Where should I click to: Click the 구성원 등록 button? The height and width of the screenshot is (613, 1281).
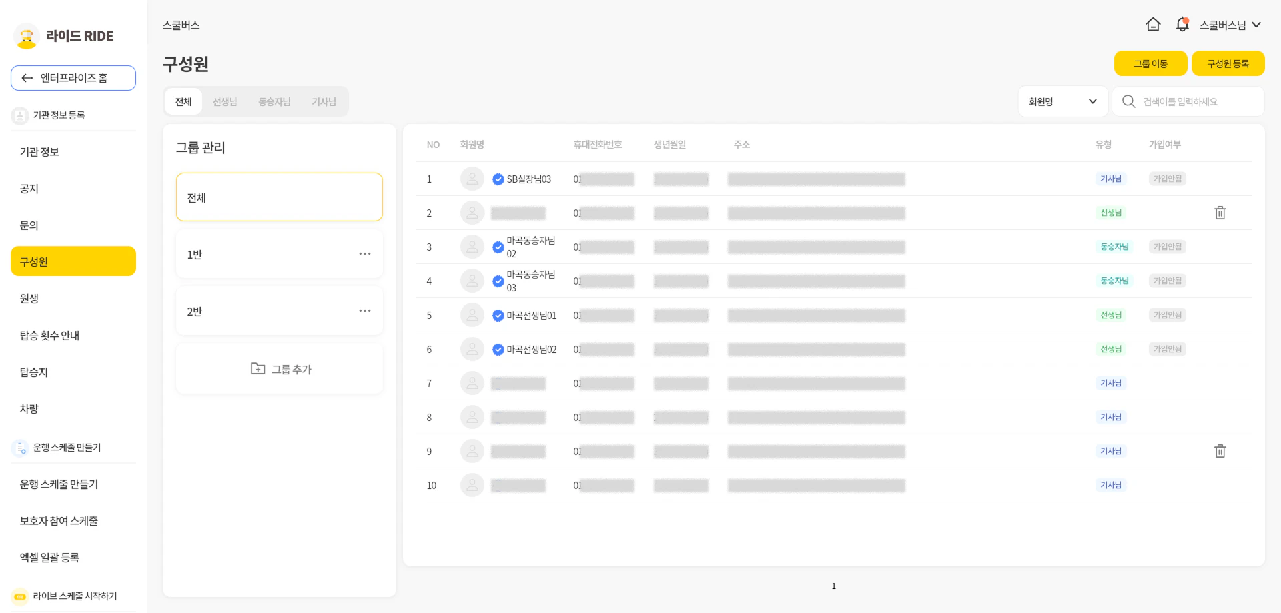coord(1228,63)
